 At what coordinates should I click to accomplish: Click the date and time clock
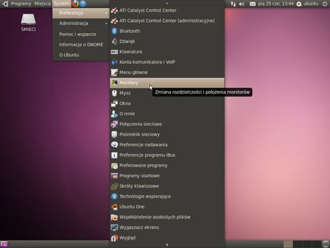[x=276, y=3]
